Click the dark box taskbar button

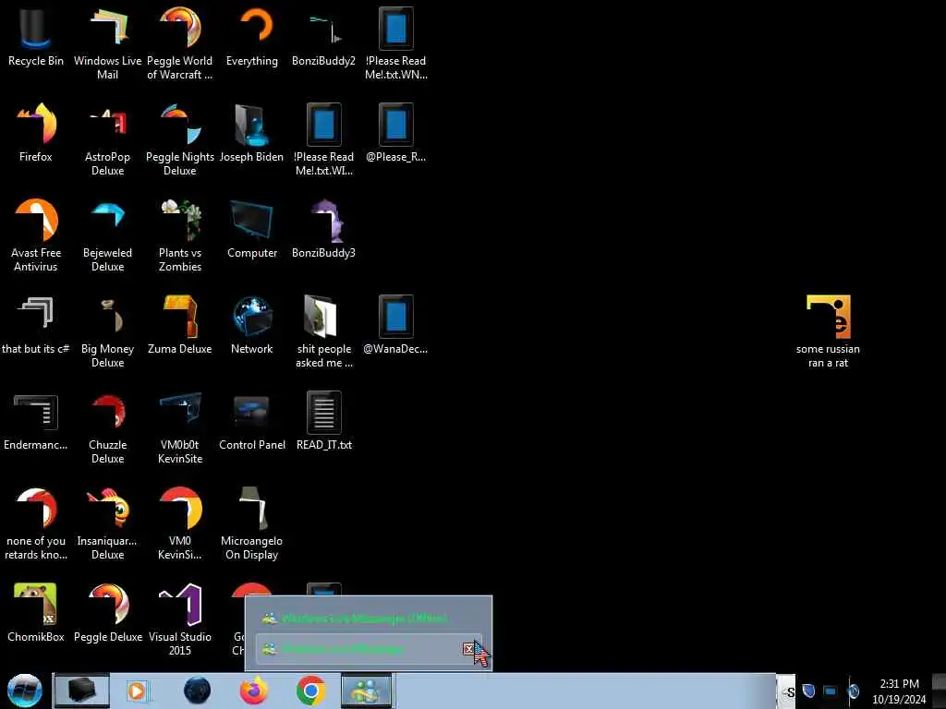(81, 691)
